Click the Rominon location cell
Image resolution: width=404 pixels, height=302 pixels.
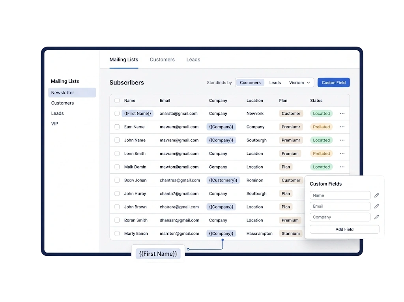255,180
